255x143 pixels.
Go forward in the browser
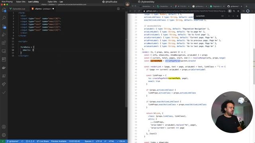(x=135, y=11)
